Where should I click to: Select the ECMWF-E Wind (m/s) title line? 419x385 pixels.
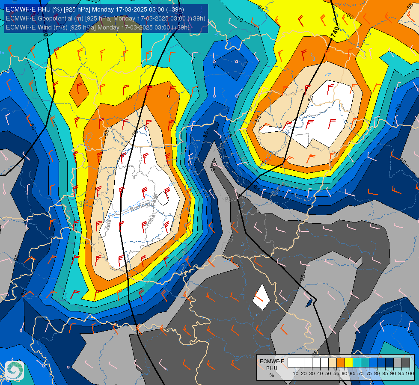[98, 27]
